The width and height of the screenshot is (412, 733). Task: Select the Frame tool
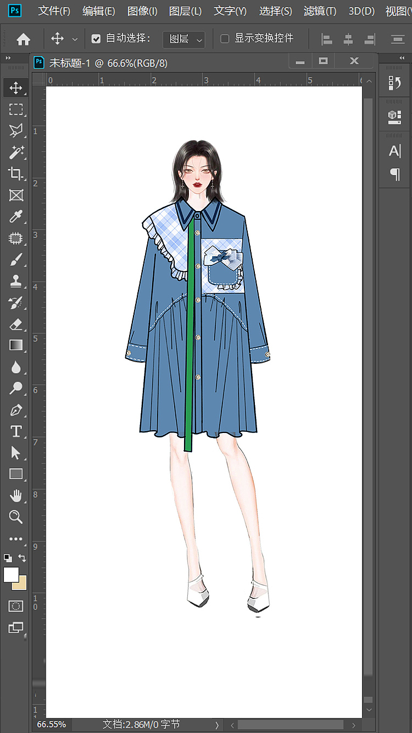16,195
